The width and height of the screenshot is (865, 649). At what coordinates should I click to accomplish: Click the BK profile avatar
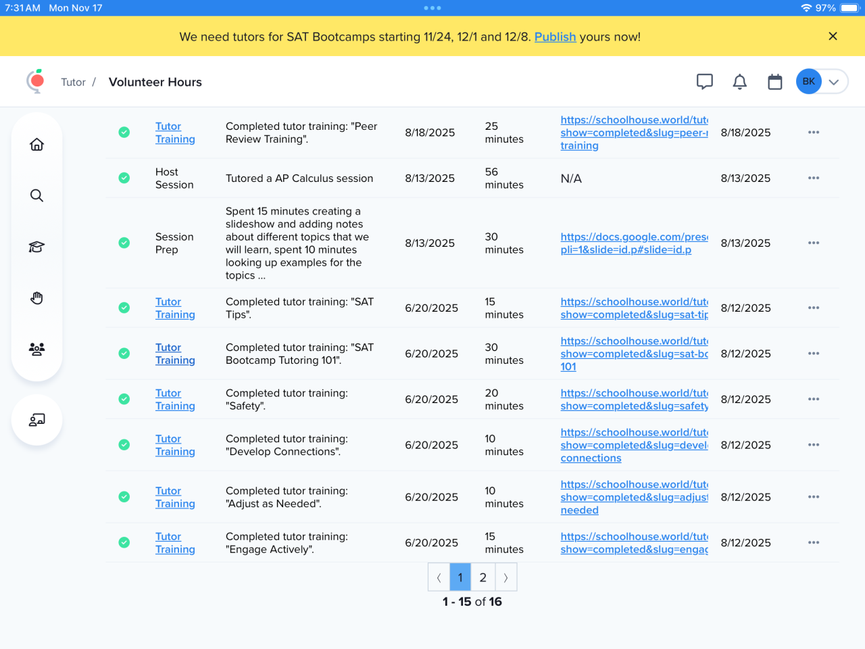coord(809,82)
